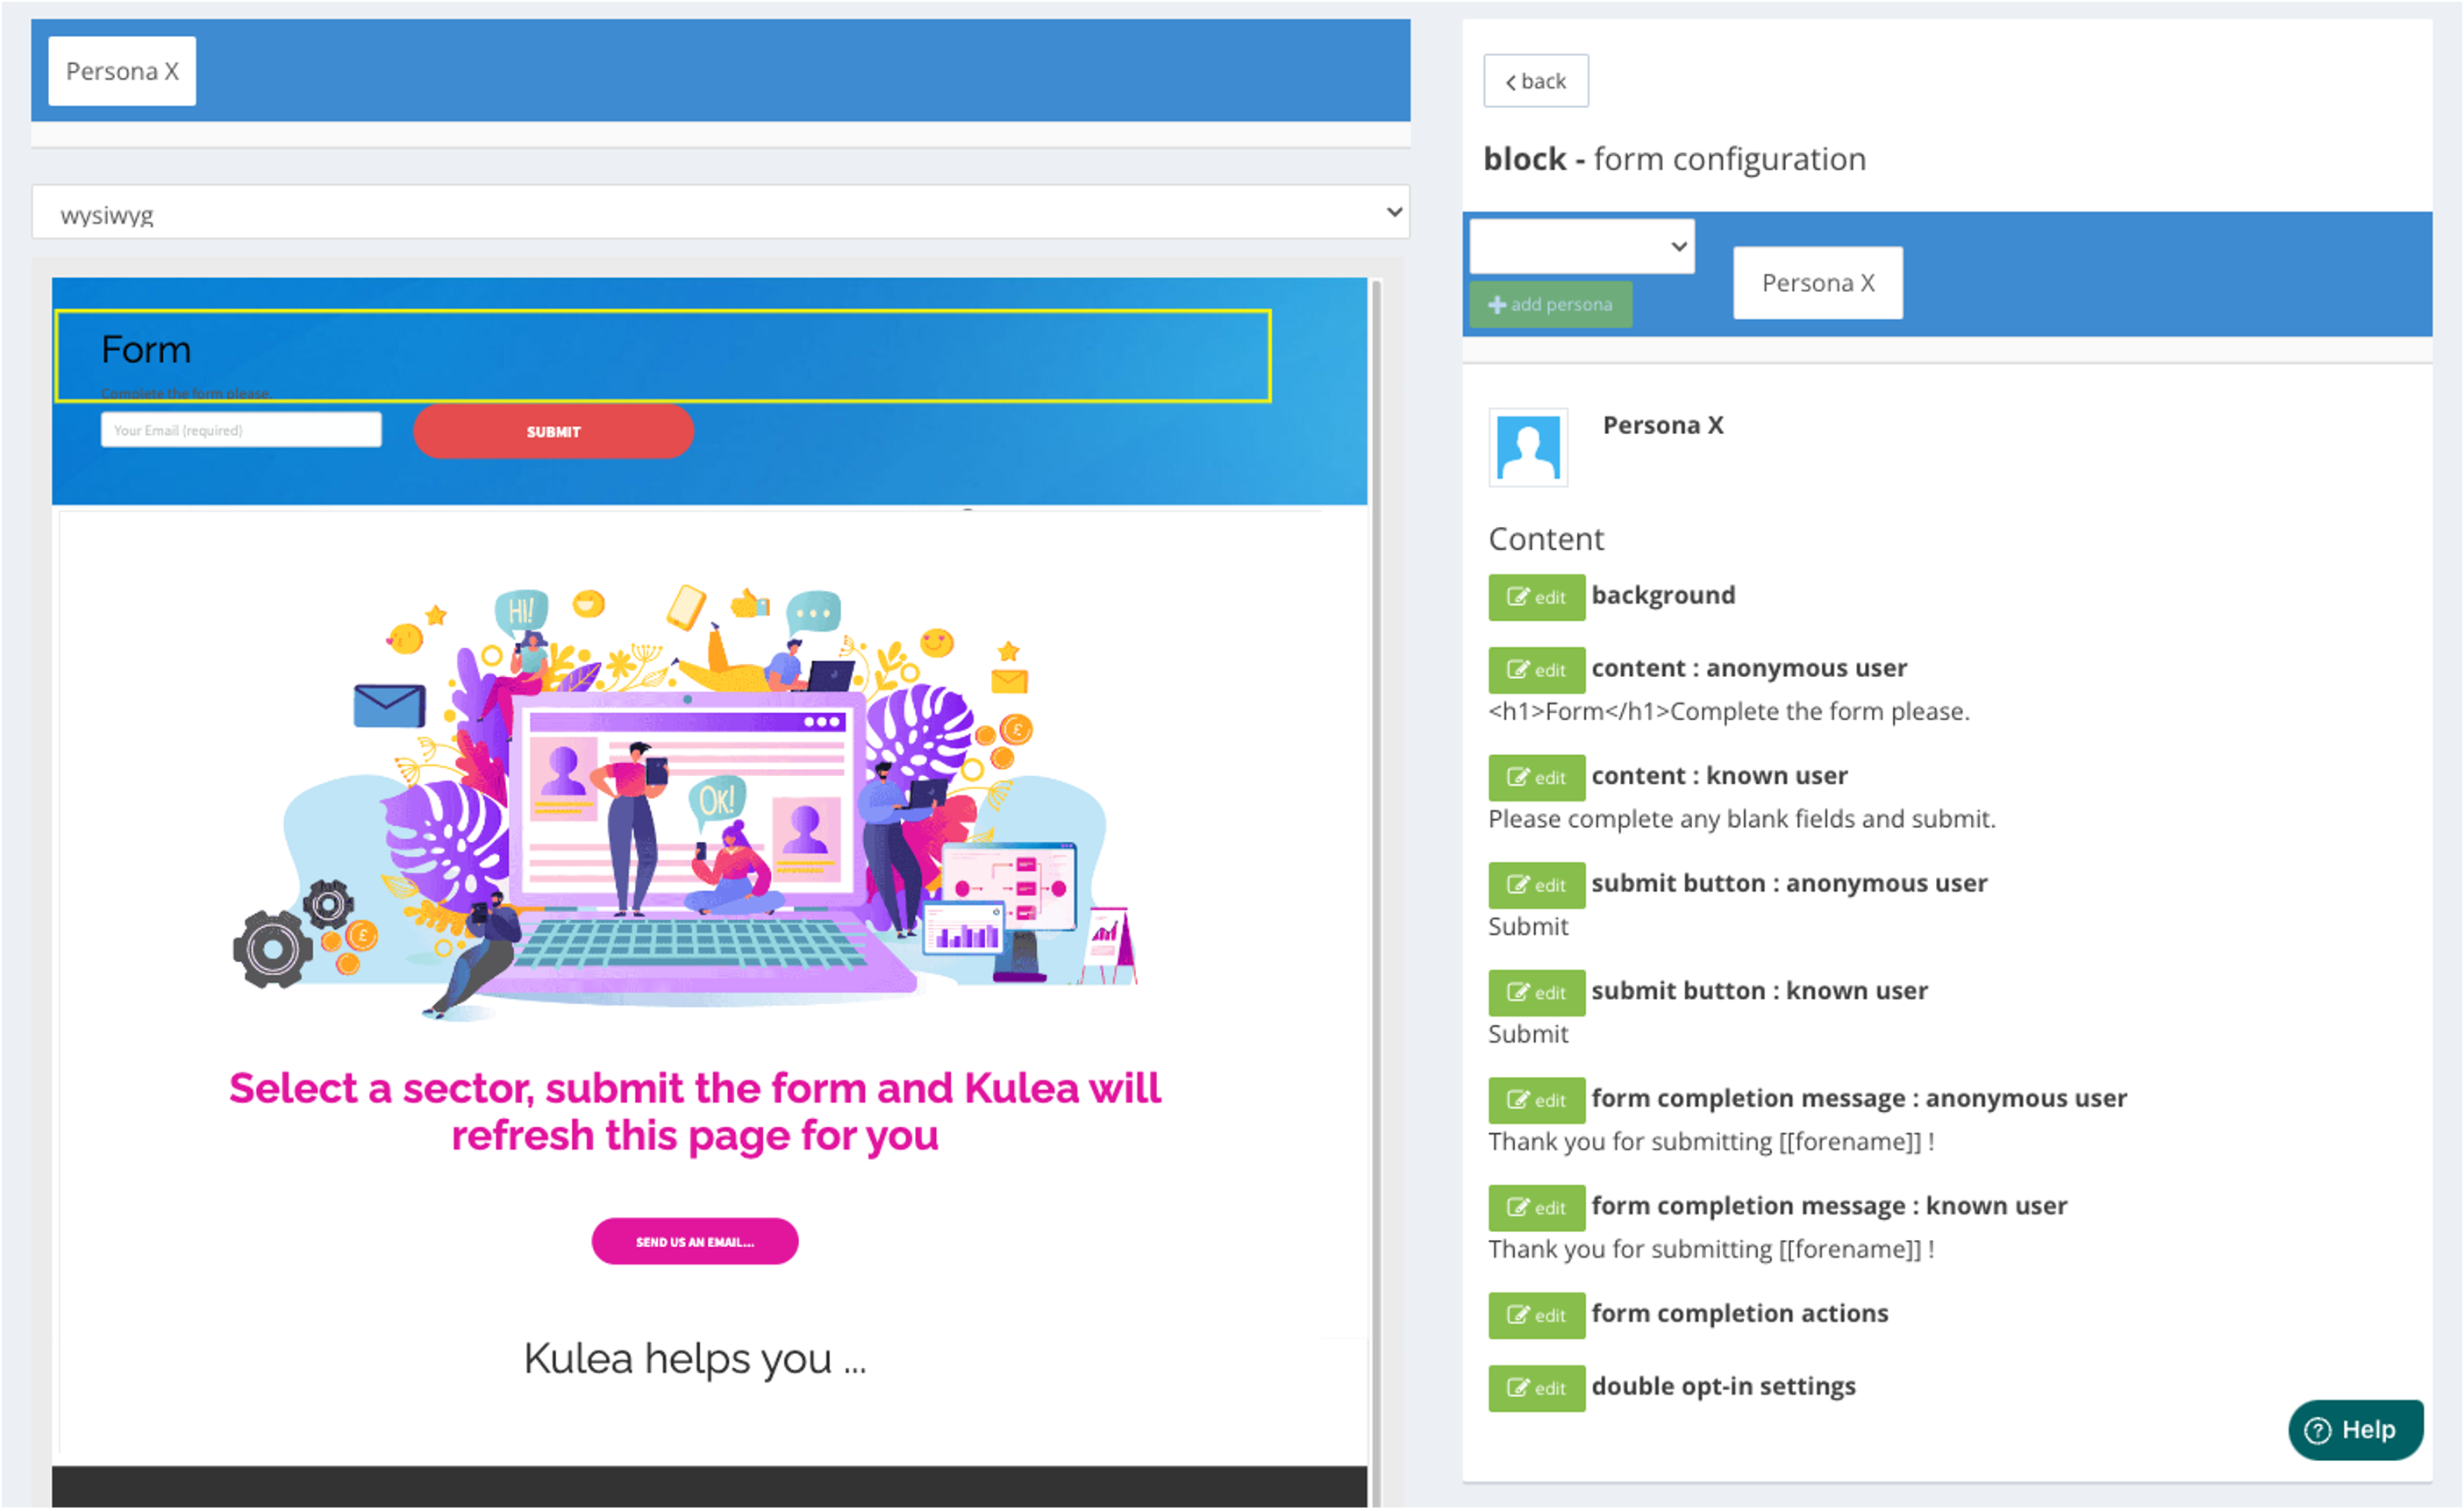Open the wysiwyg view mode dropdown
This screenshot has height=1511, width=2464.
click(x=720, y=213)
